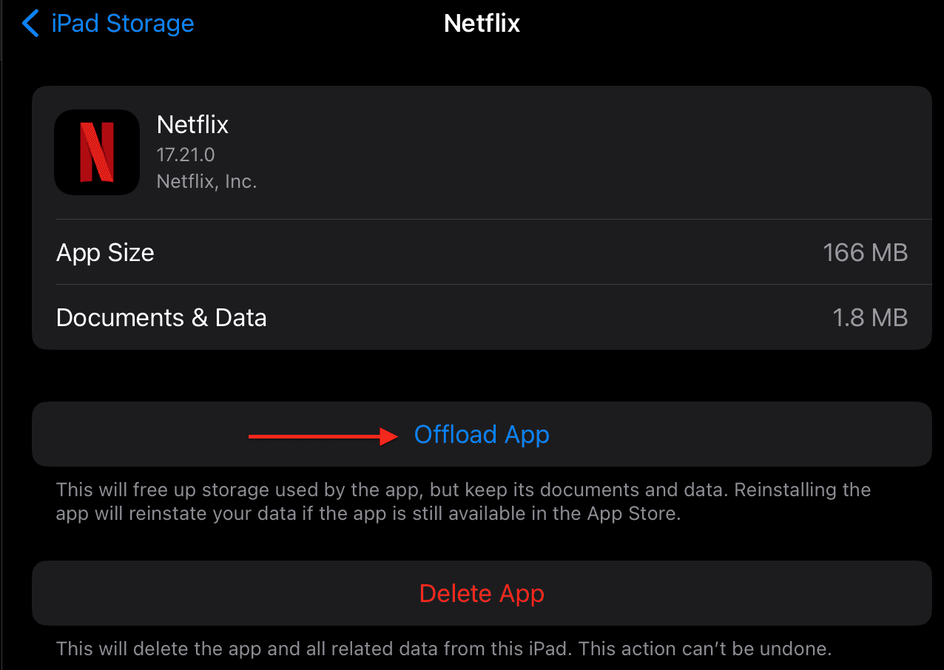Select the 166 MB size value
The width and height of the screenshot is (944, 670).
(865, 253)
